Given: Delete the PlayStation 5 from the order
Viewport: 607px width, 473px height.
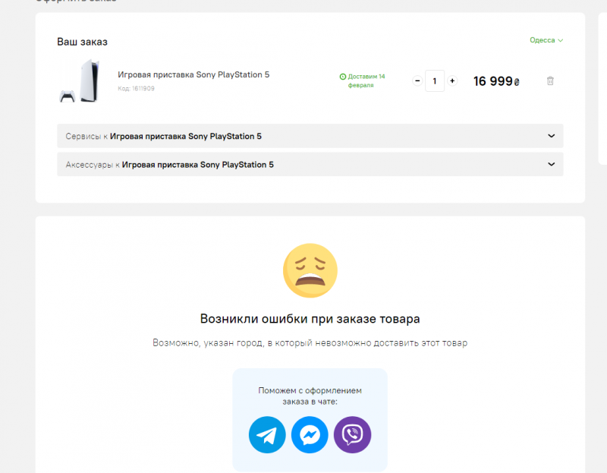Looking at the screenshot, I should click(x=549, y=80).
